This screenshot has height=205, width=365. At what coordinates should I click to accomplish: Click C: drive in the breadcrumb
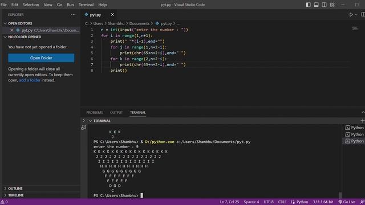87,23
